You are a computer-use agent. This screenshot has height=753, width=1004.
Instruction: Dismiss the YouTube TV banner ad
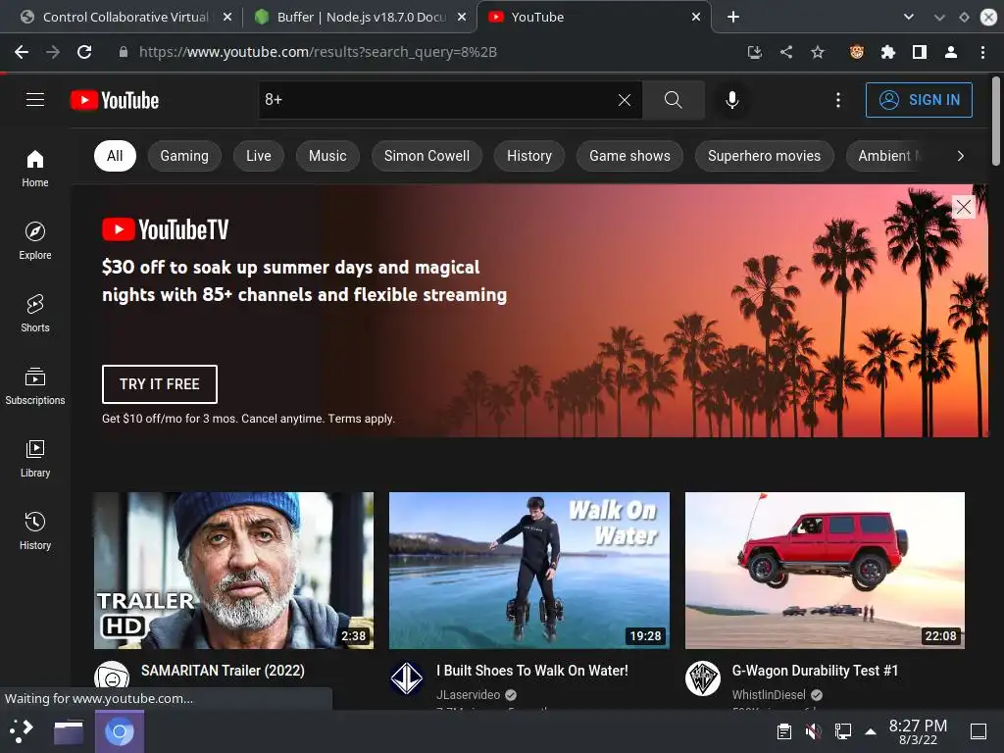963,207
